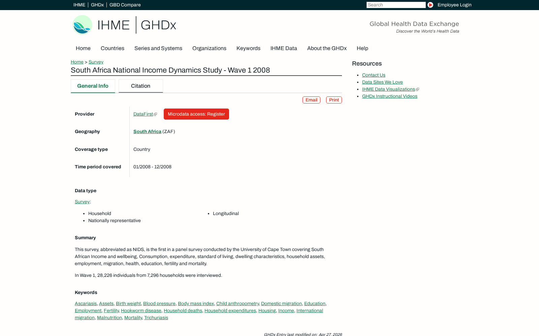Open the South Africa geography link
The image size is (539, 336).
click(x=147, y=132)
